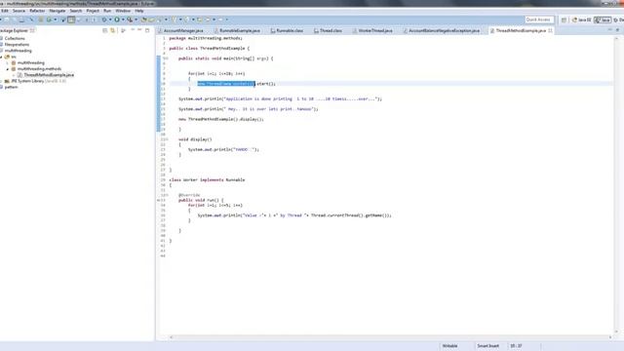
Task: Open the Help menu
Action: 138,11
